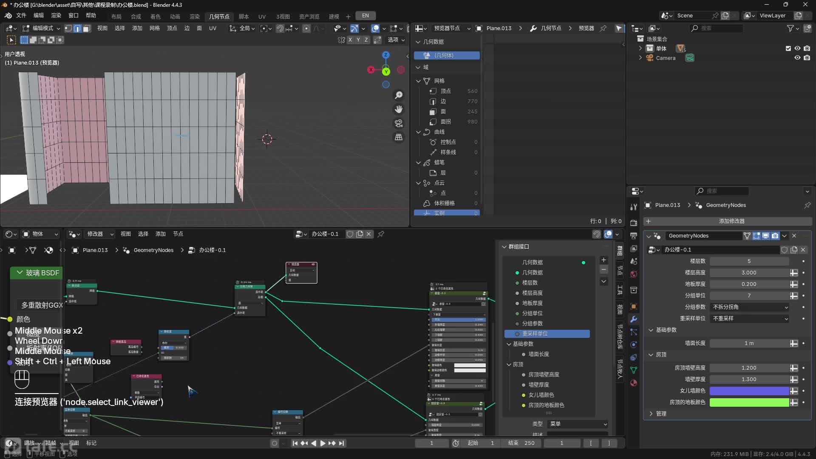
Task: Switch to face select mode
Action: click(86, 28)
